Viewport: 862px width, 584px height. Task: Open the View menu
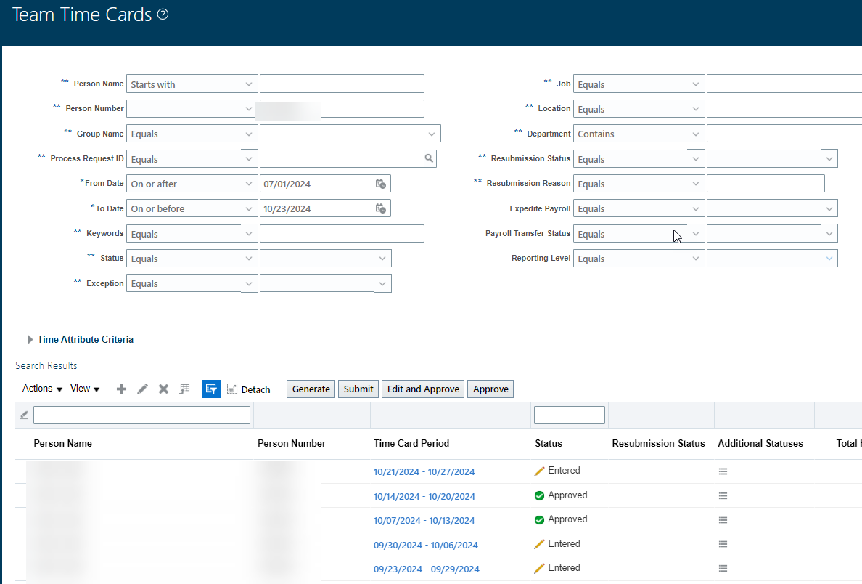83,389
